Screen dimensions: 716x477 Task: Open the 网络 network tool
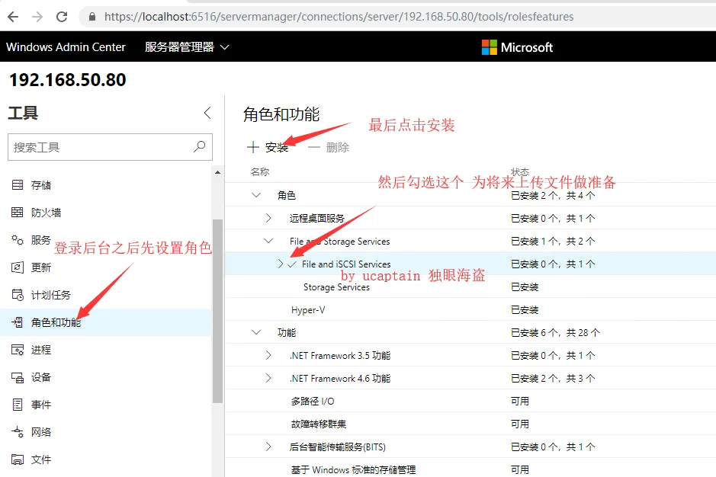point(106,432)
